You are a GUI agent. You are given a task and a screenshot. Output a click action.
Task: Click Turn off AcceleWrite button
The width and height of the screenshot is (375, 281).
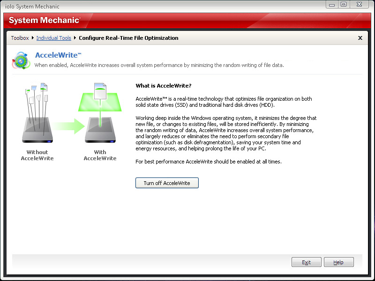tap(167, 183)
